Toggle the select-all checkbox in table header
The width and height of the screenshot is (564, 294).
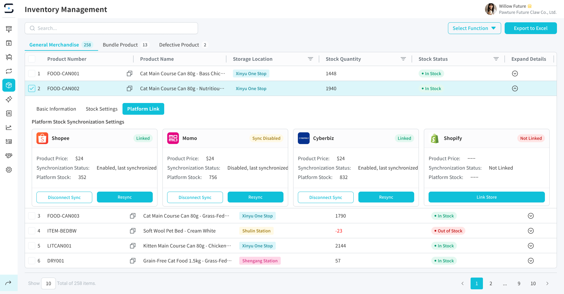pyautogui.click(x=32, y=59)
